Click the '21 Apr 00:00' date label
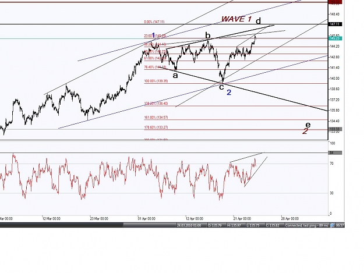Image resolution: width=364 pixels, height=273 pixels. 242,219
